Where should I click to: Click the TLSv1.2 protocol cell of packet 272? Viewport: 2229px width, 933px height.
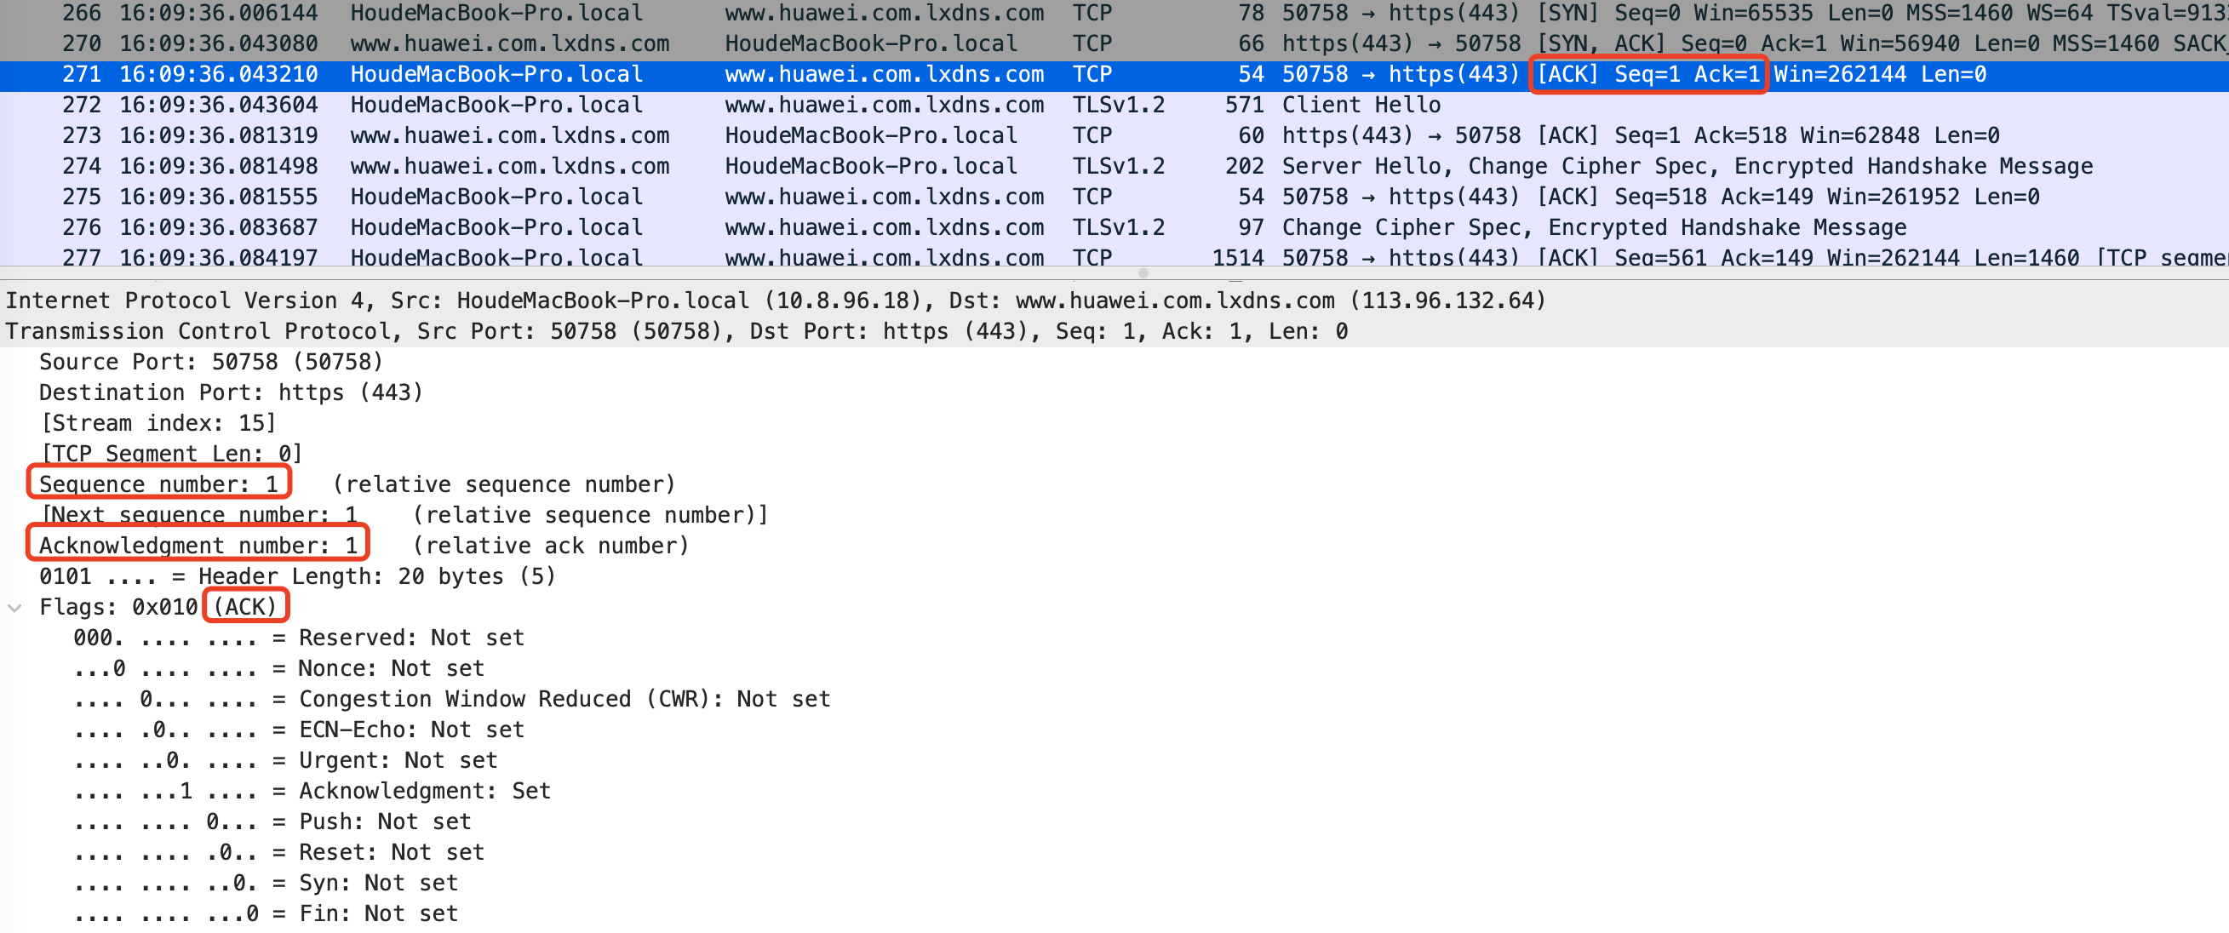point(1119,105)
